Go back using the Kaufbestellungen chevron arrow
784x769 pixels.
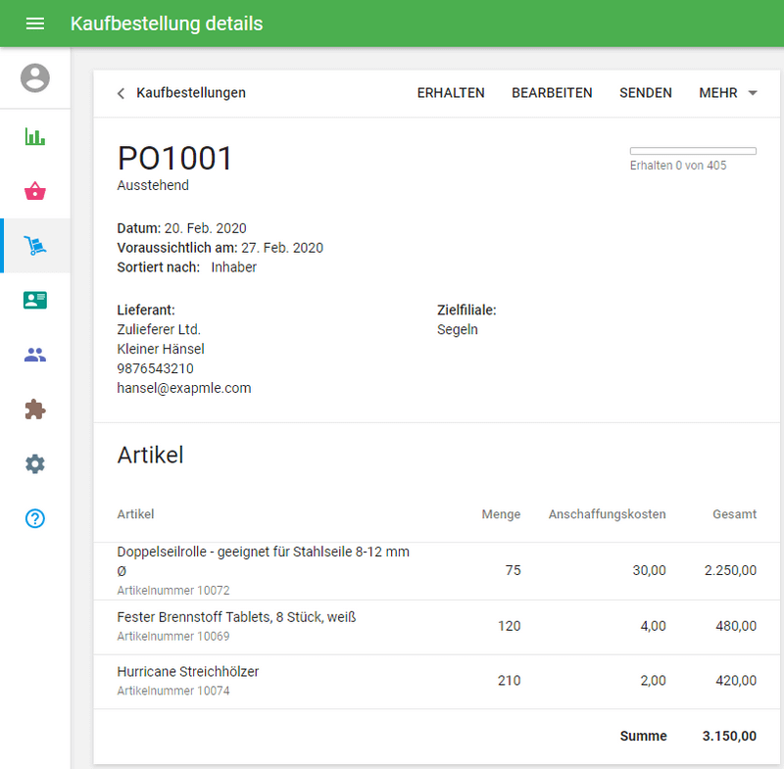[x=121, y=93]
